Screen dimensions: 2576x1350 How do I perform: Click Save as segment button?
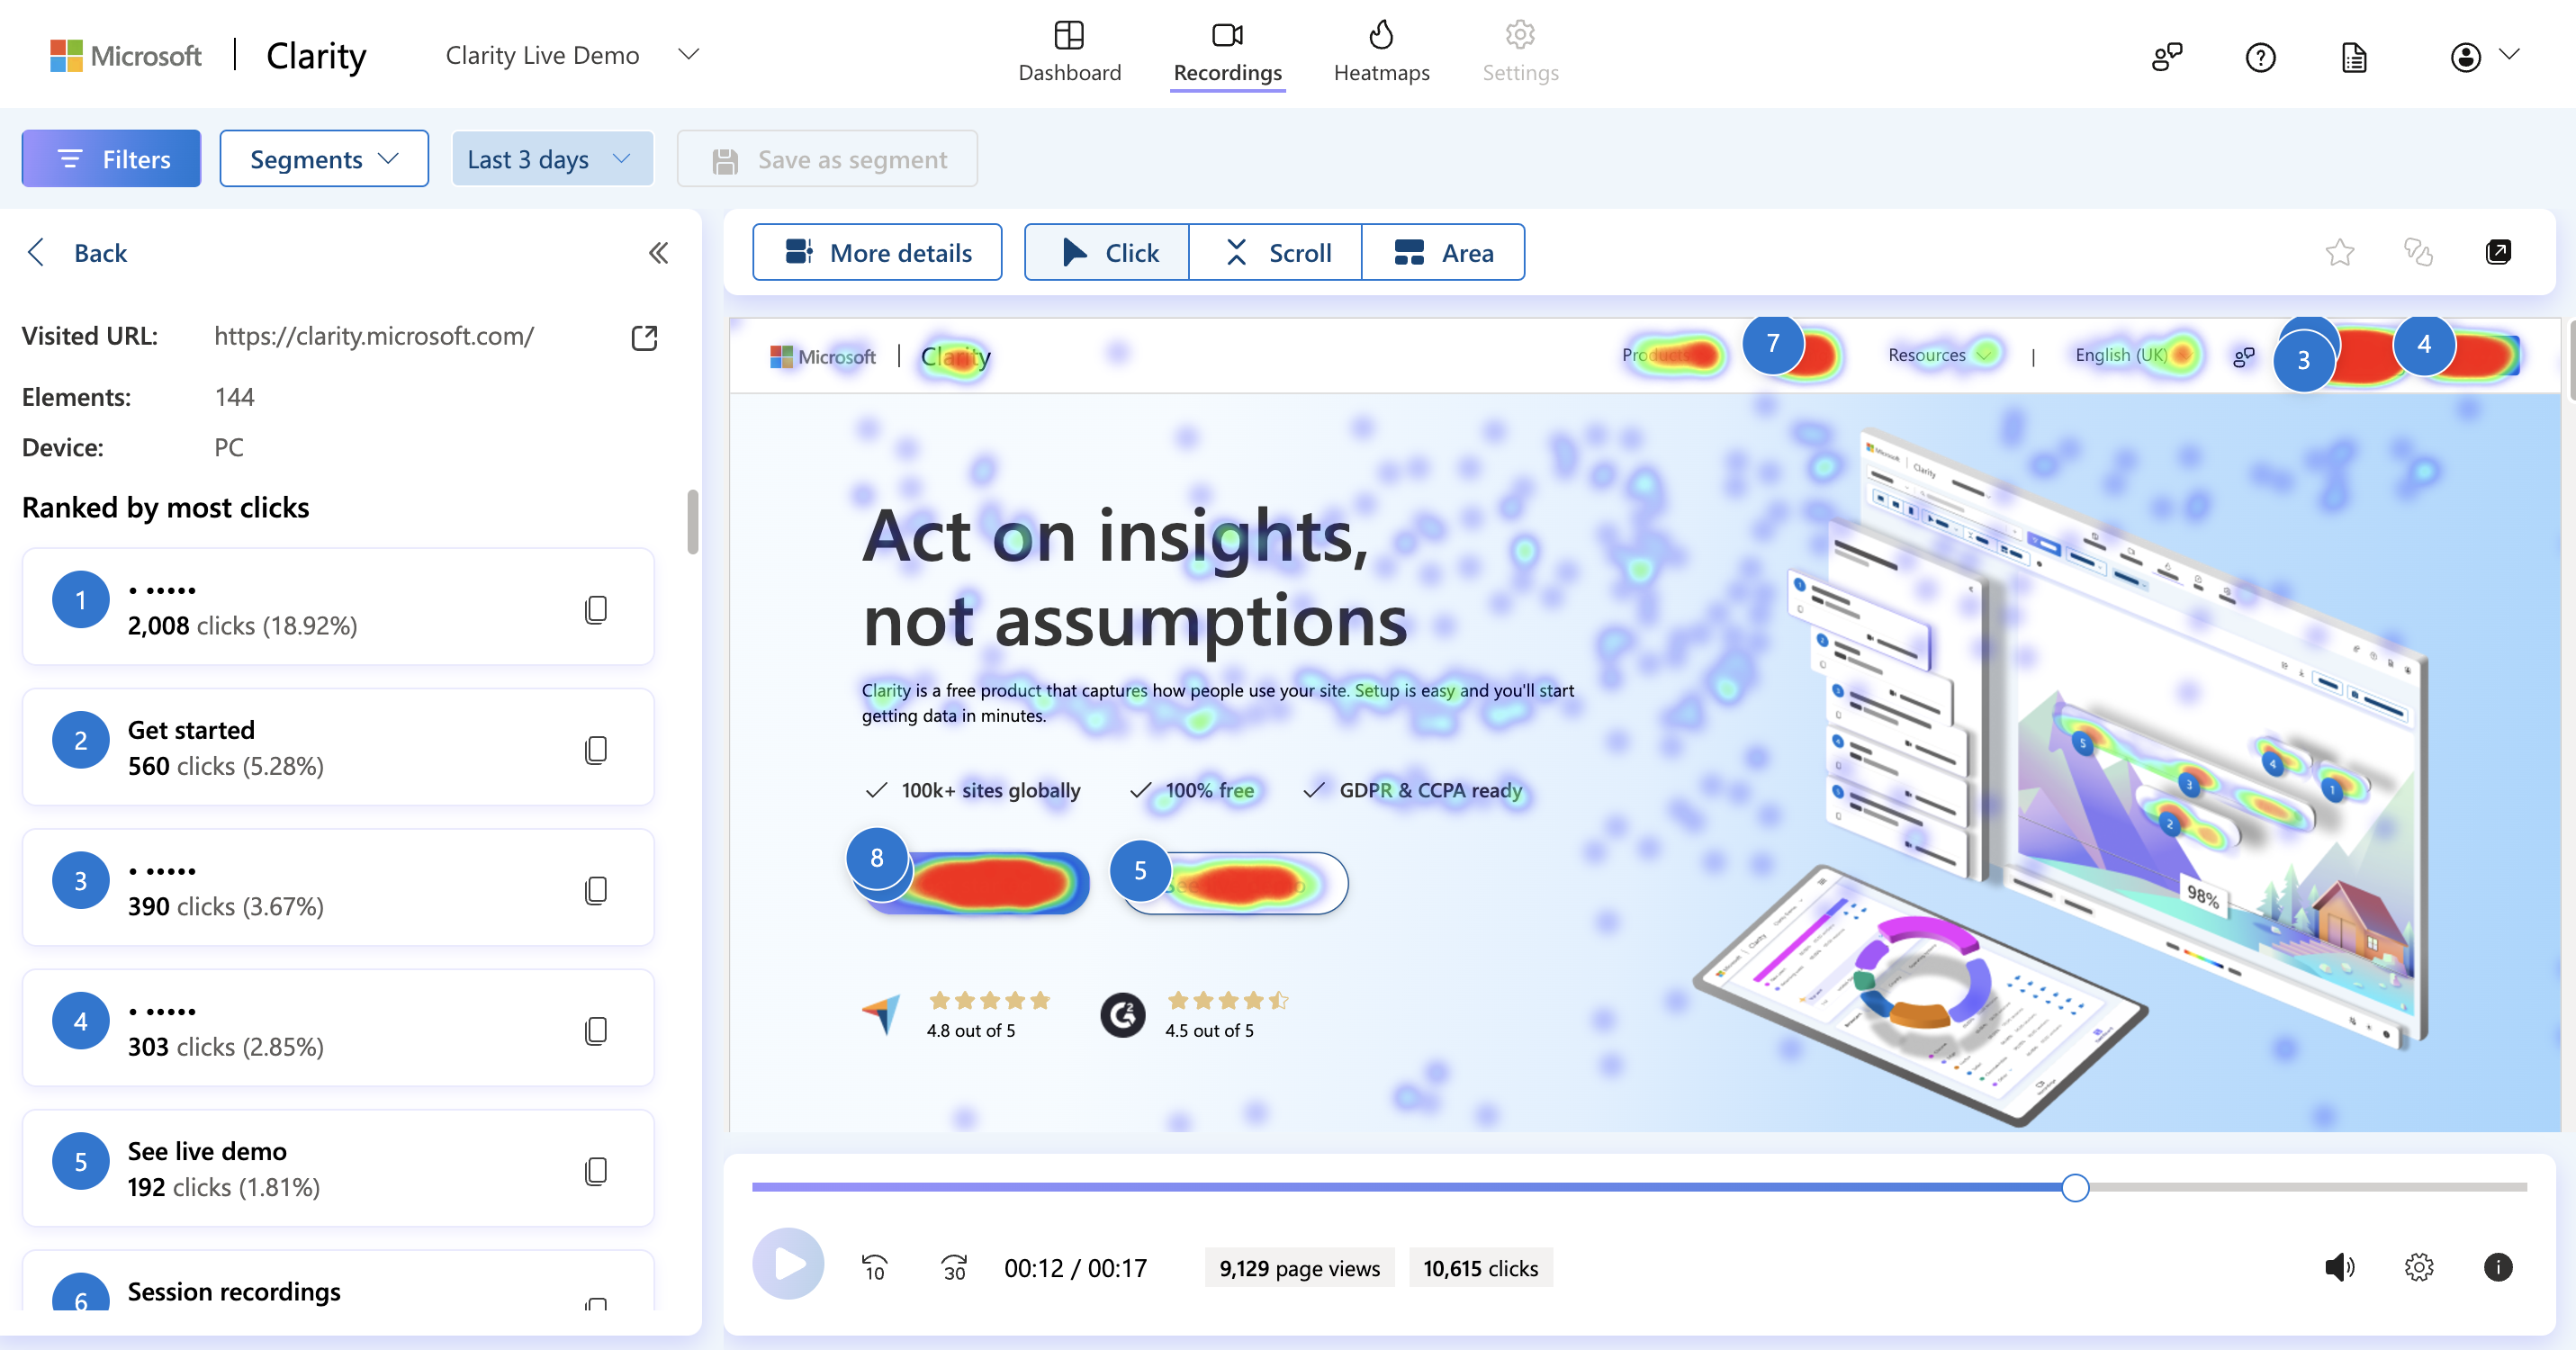coord(824,158)
